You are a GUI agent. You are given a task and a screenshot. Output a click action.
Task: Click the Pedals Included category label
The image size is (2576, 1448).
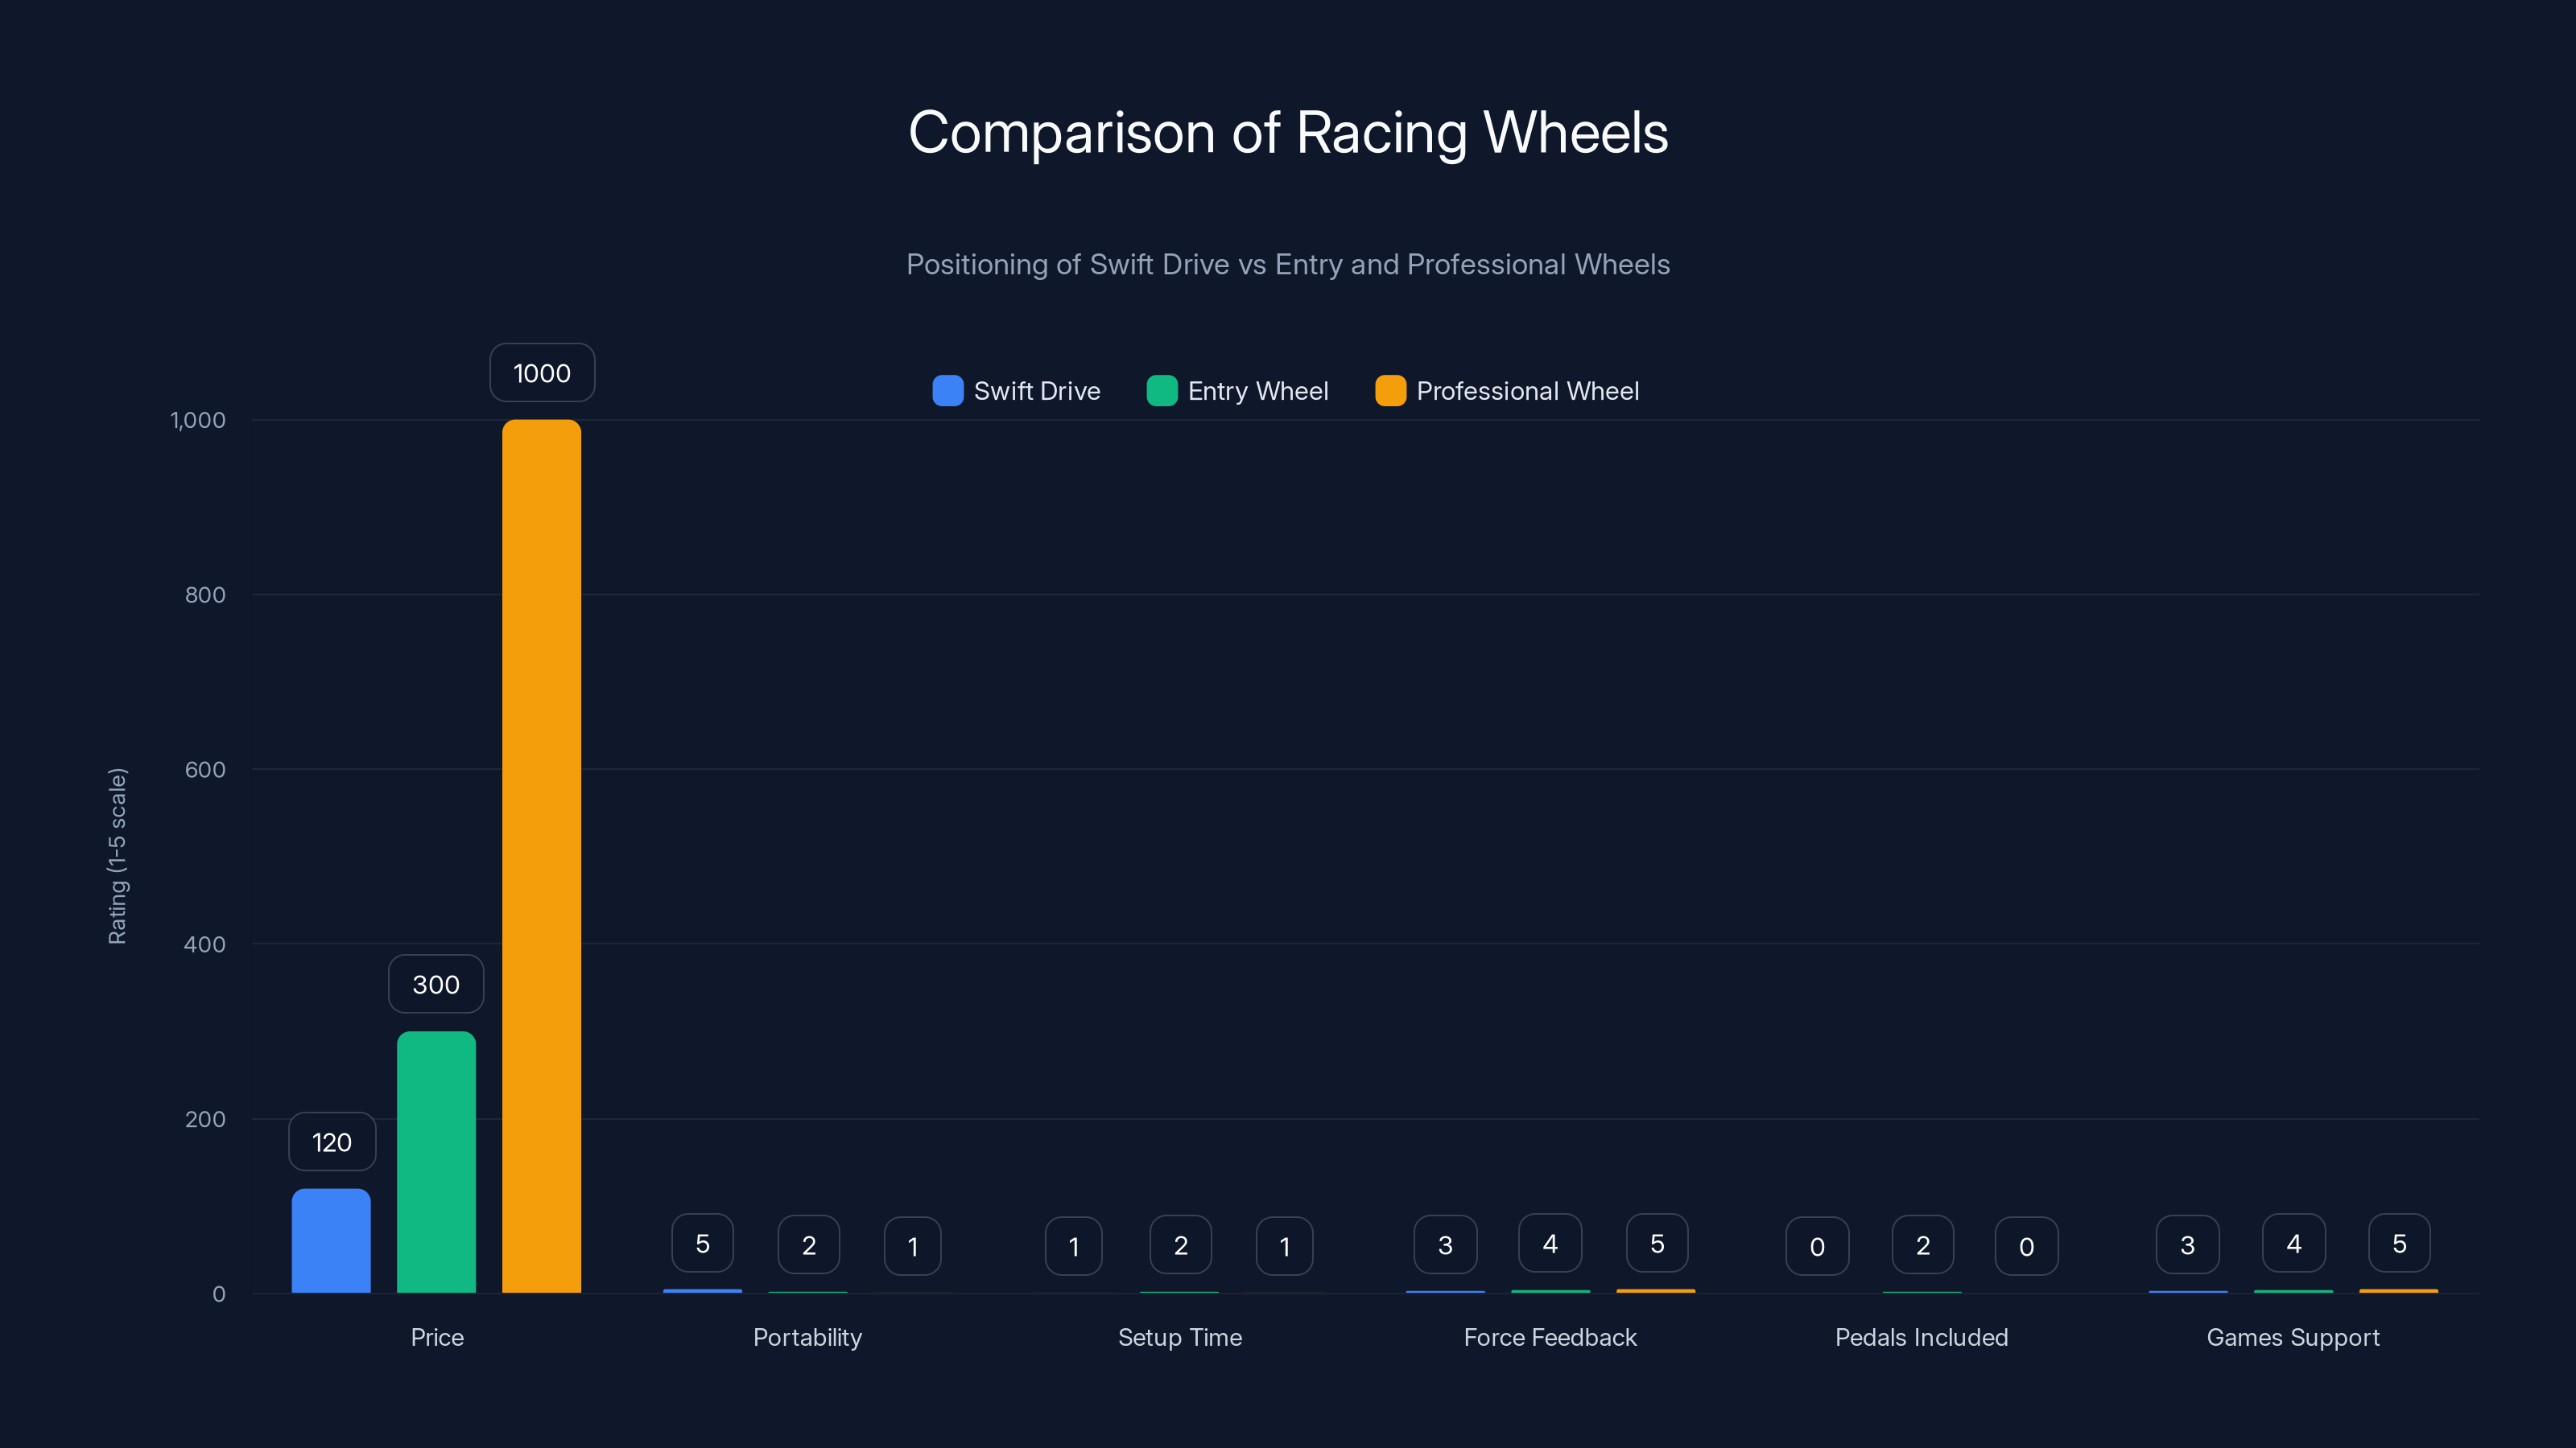pos(1921,1337)
